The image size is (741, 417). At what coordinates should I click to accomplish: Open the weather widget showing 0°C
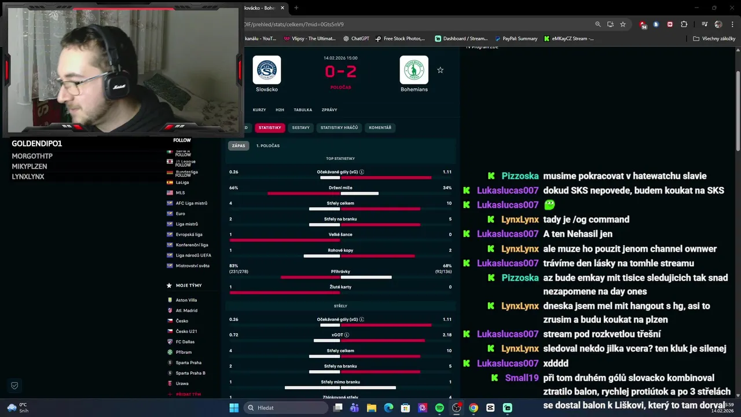19,408
